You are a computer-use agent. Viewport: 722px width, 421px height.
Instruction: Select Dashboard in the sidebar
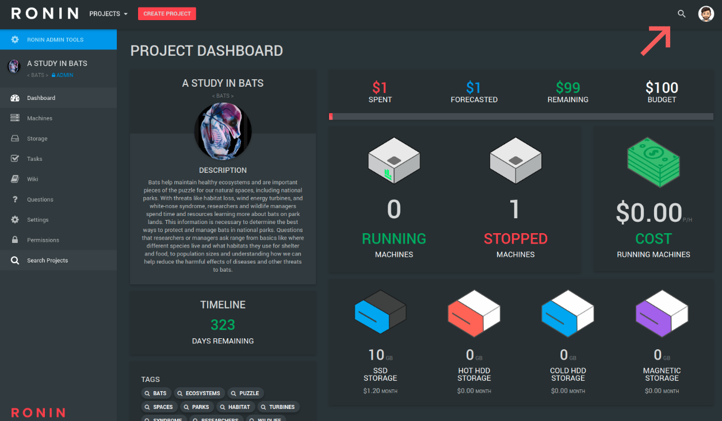(58, 98)
